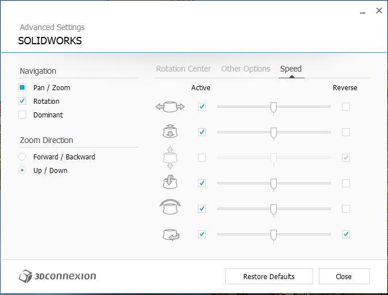Enable Reverse for the tilt axis
Viewport: 388px width, 295px height.
346,183
